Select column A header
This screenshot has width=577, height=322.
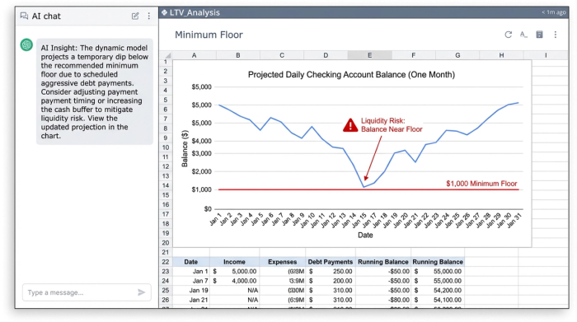tap(194, 55)
